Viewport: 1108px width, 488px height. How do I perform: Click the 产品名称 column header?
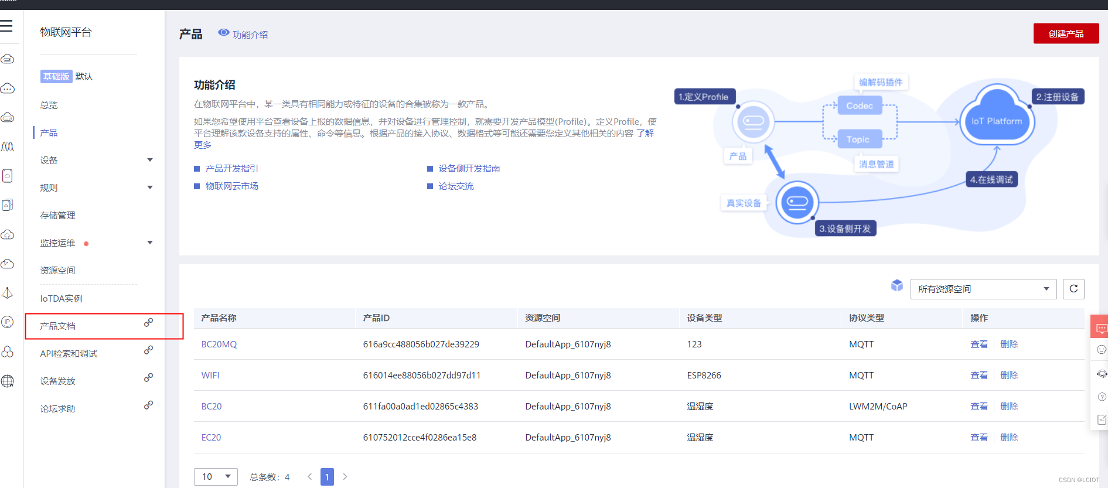pos(219,318)
